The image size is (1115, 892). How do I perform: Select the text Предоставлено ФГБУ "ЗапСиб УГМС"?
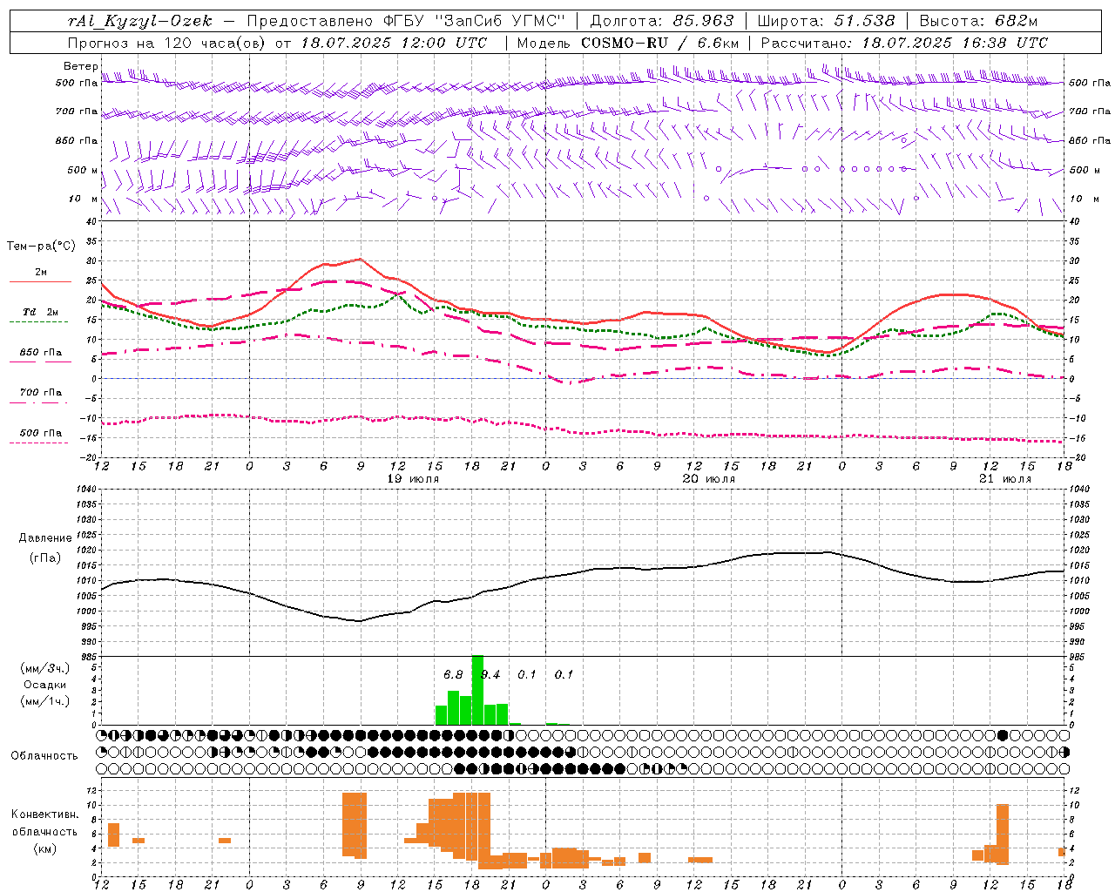[408, 21]
